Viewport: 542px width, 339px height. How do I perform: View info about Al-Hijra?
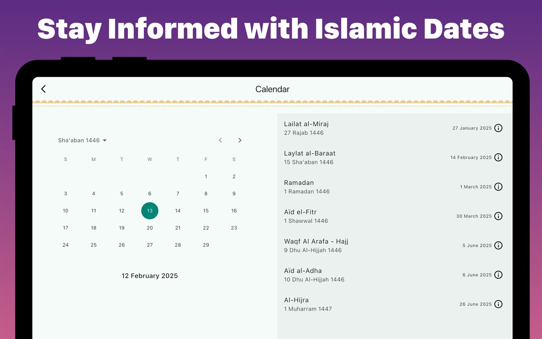[x=498, y=304]
